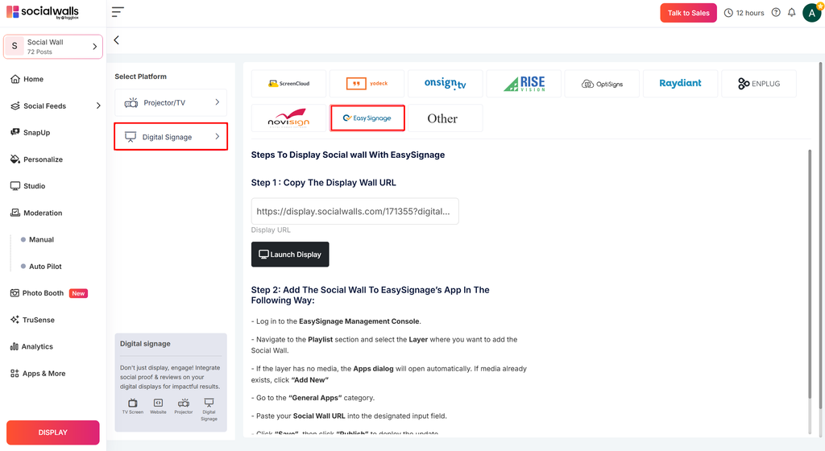Click the red DISPLAY button
825x451 pixels.
click(x=52, y=432)
